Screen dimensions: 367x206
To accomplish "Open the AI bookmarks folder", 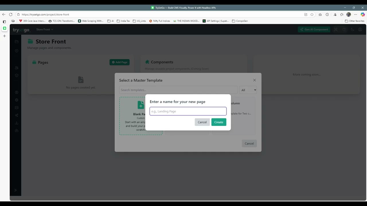I will (110, 21).
